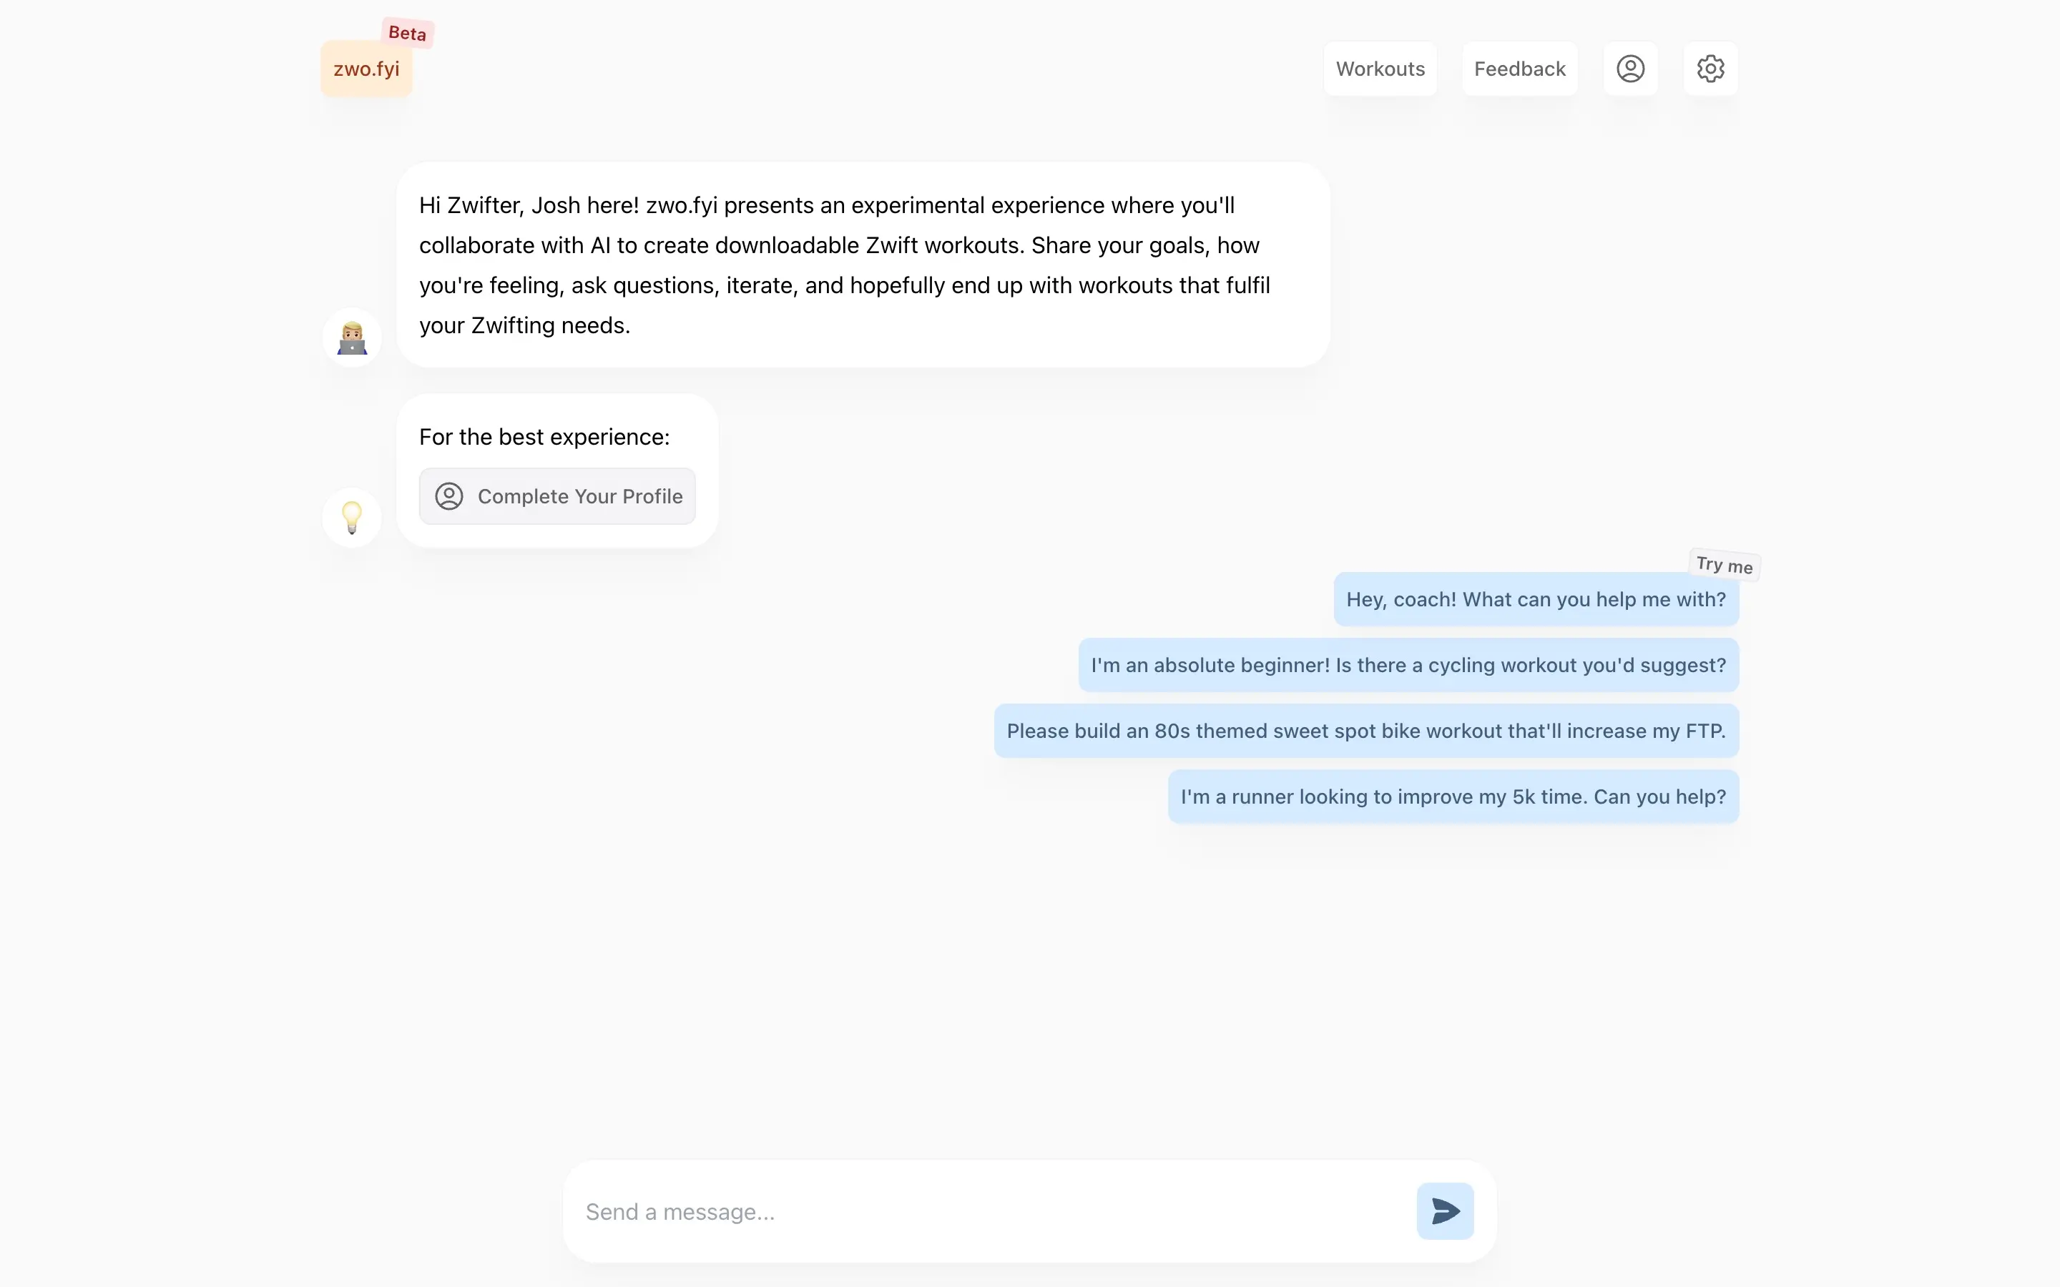The image size is (2060, 1287).
Task: Open the Feedback page
Action: tap(1519, 68)
